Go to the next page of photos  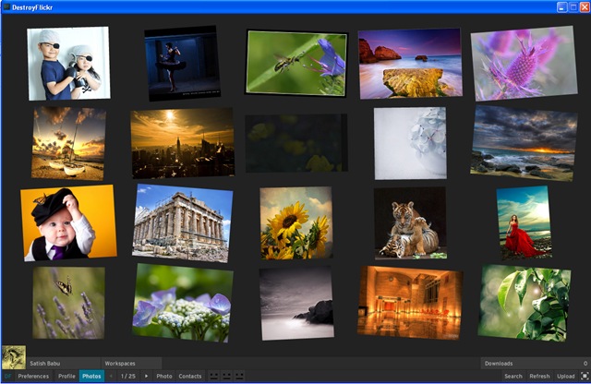[146, 377]
